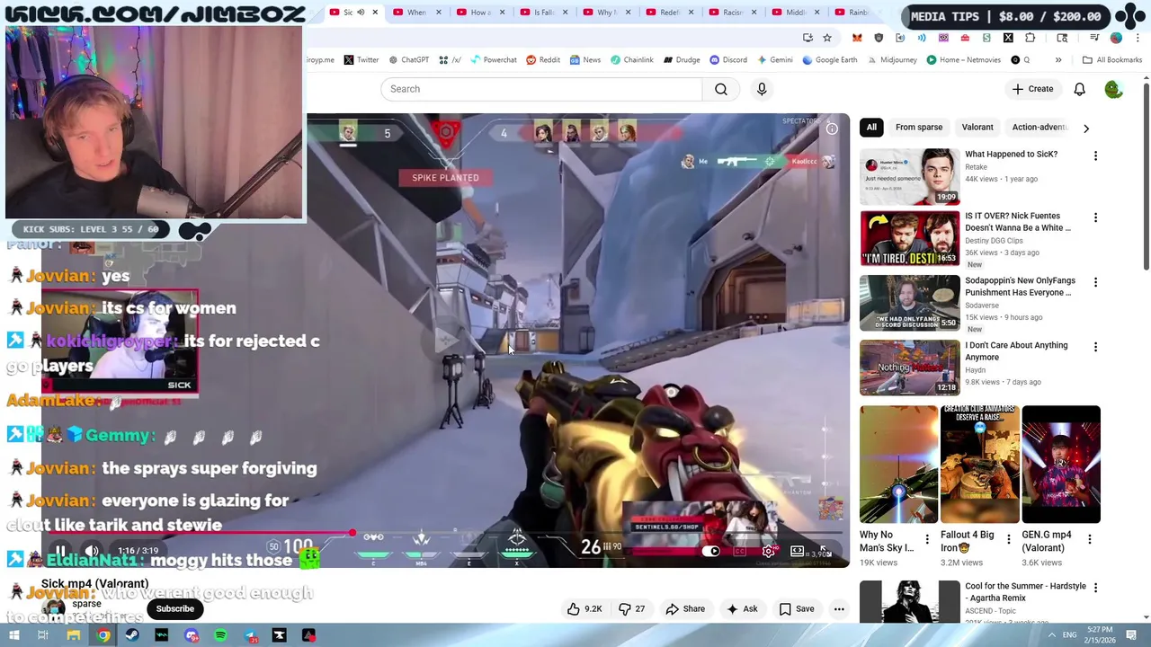
Task: Open Telegram from the taskbar
Action: (250, 635)
